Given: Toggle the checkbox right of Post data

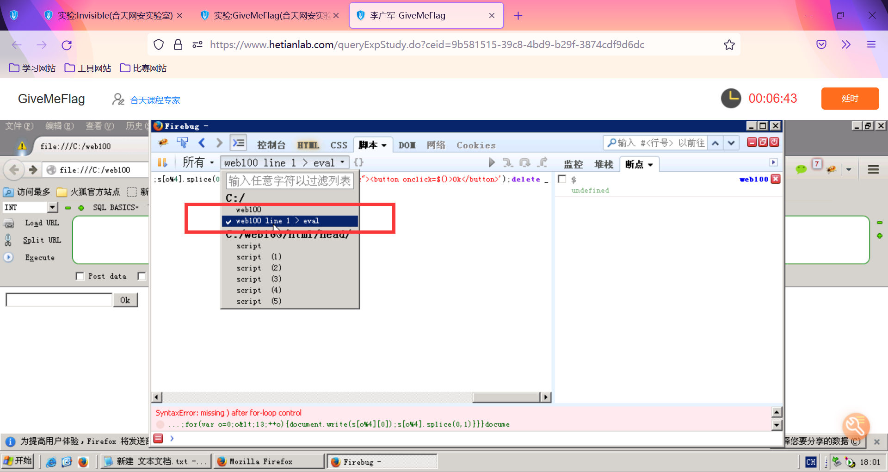Looking at the screenshot, I should click(142, 276).
